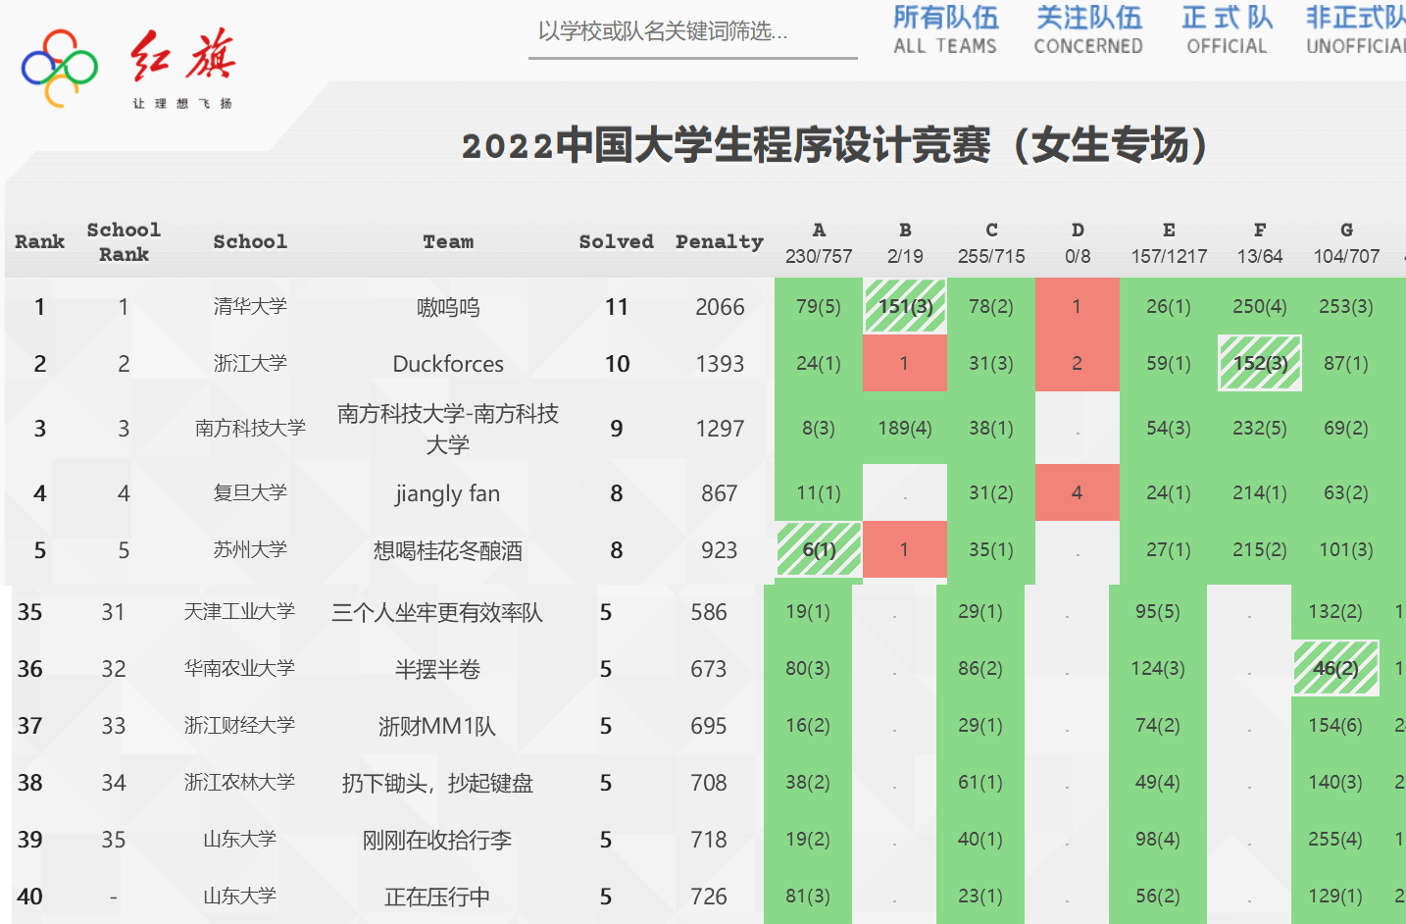Click the striped 46(2) cell in rank 36

tap(1335, 668)
